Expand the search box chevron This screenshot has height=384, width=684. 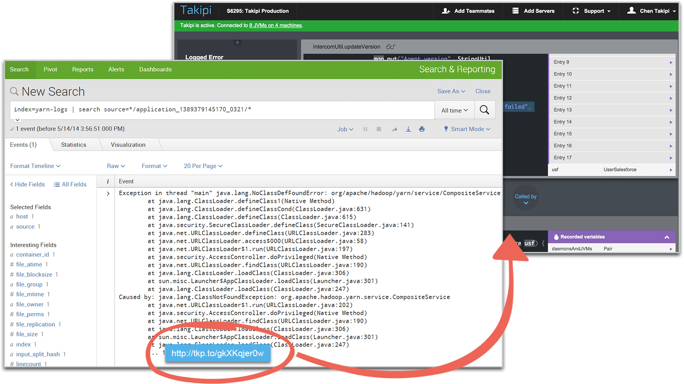(x=17, y=120)
